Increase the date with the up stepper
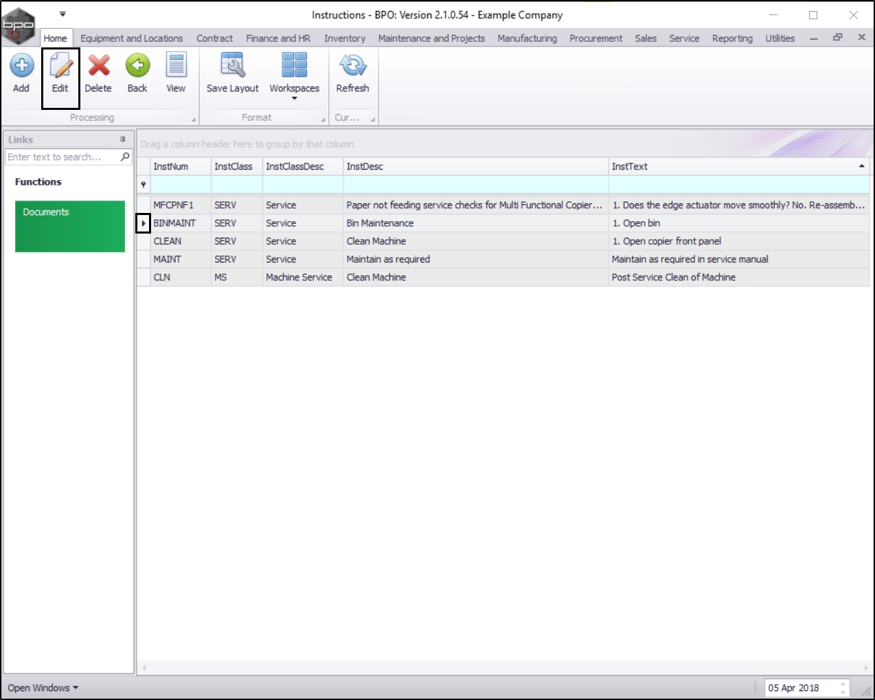Screen dimensions: 875x700 (843, 684)
